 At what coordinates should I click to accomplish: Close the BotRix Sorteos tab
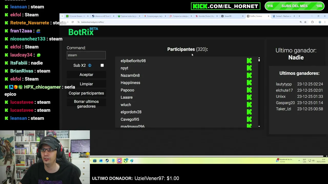pos(268,16)
